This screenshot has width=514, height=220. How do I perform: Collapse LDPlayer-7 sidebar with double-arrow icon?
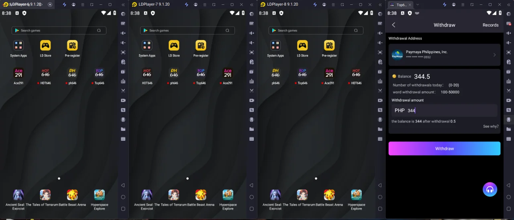tap(251, 4)
